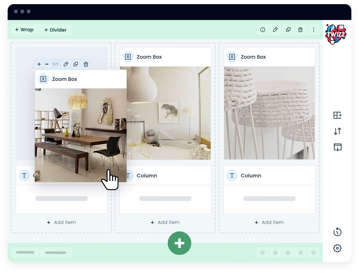The image size is (359, 273).
Task: Click the green plus add section button
Action: tap(179, 243)
